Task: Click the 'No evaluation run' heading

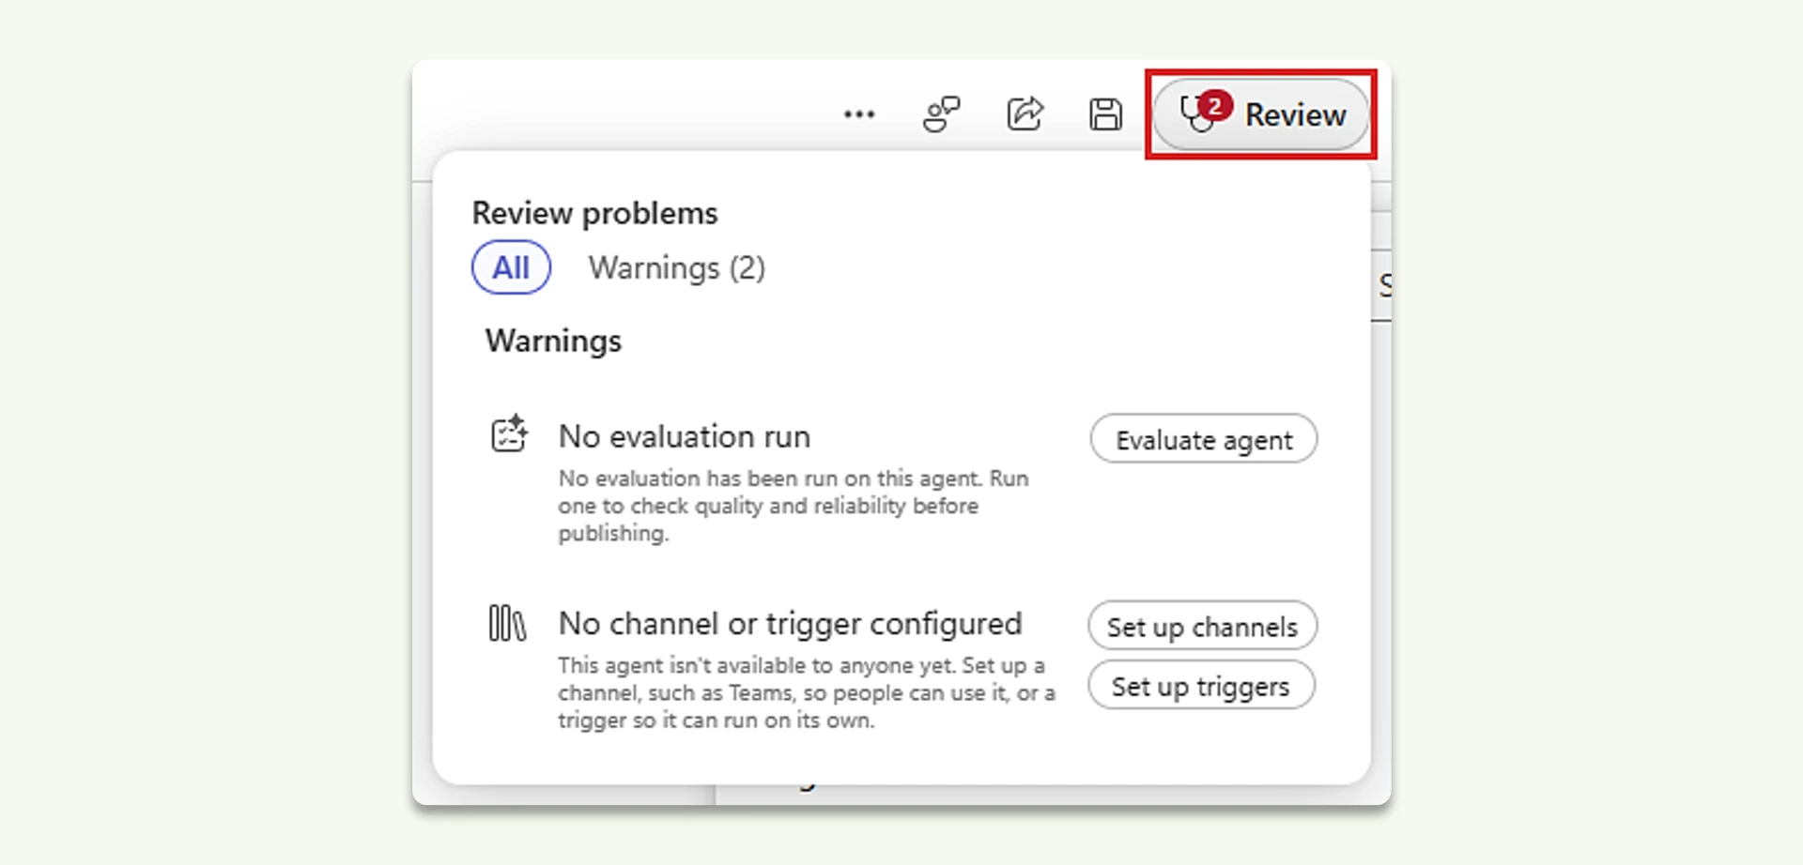Action: (684, 436)
